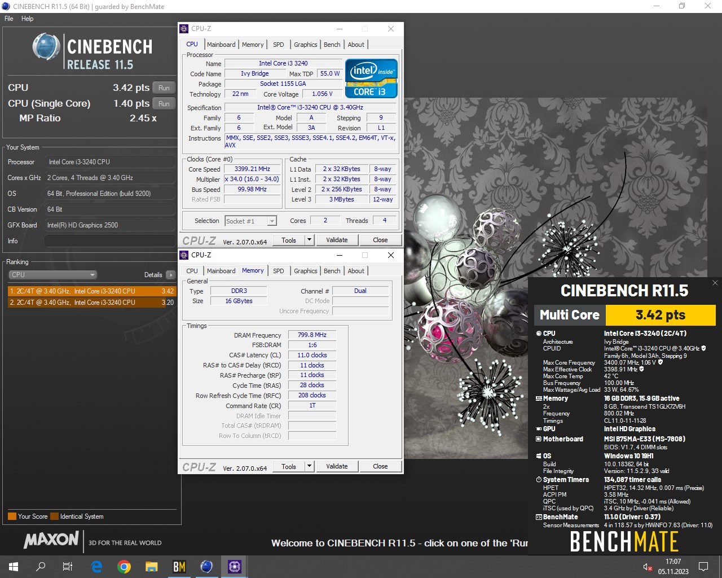This screenshot has width=722, height=578.
Task: Click the Details label in Ranking
Action: click(153, 275)
